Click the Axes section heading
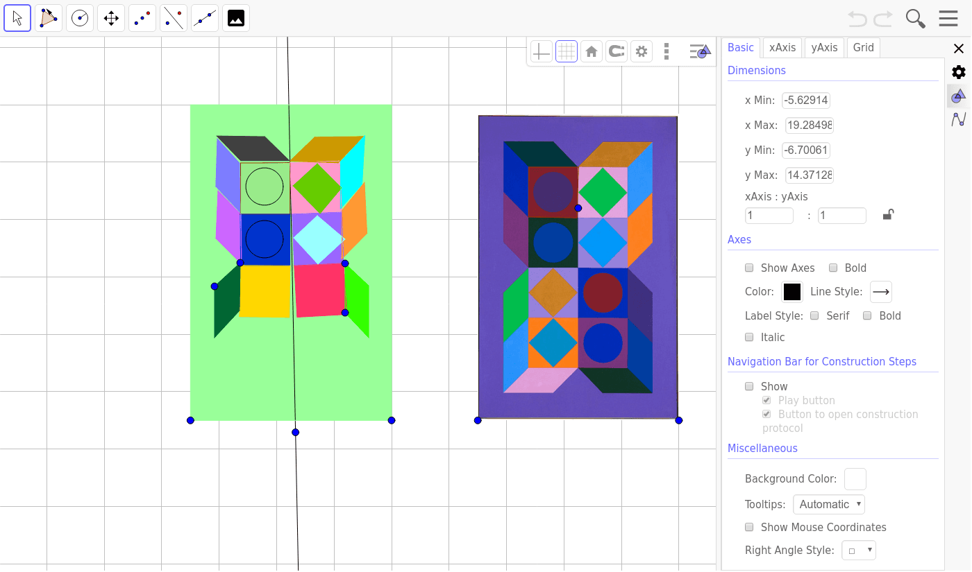 pyautogui.click(x=739, y=239)
